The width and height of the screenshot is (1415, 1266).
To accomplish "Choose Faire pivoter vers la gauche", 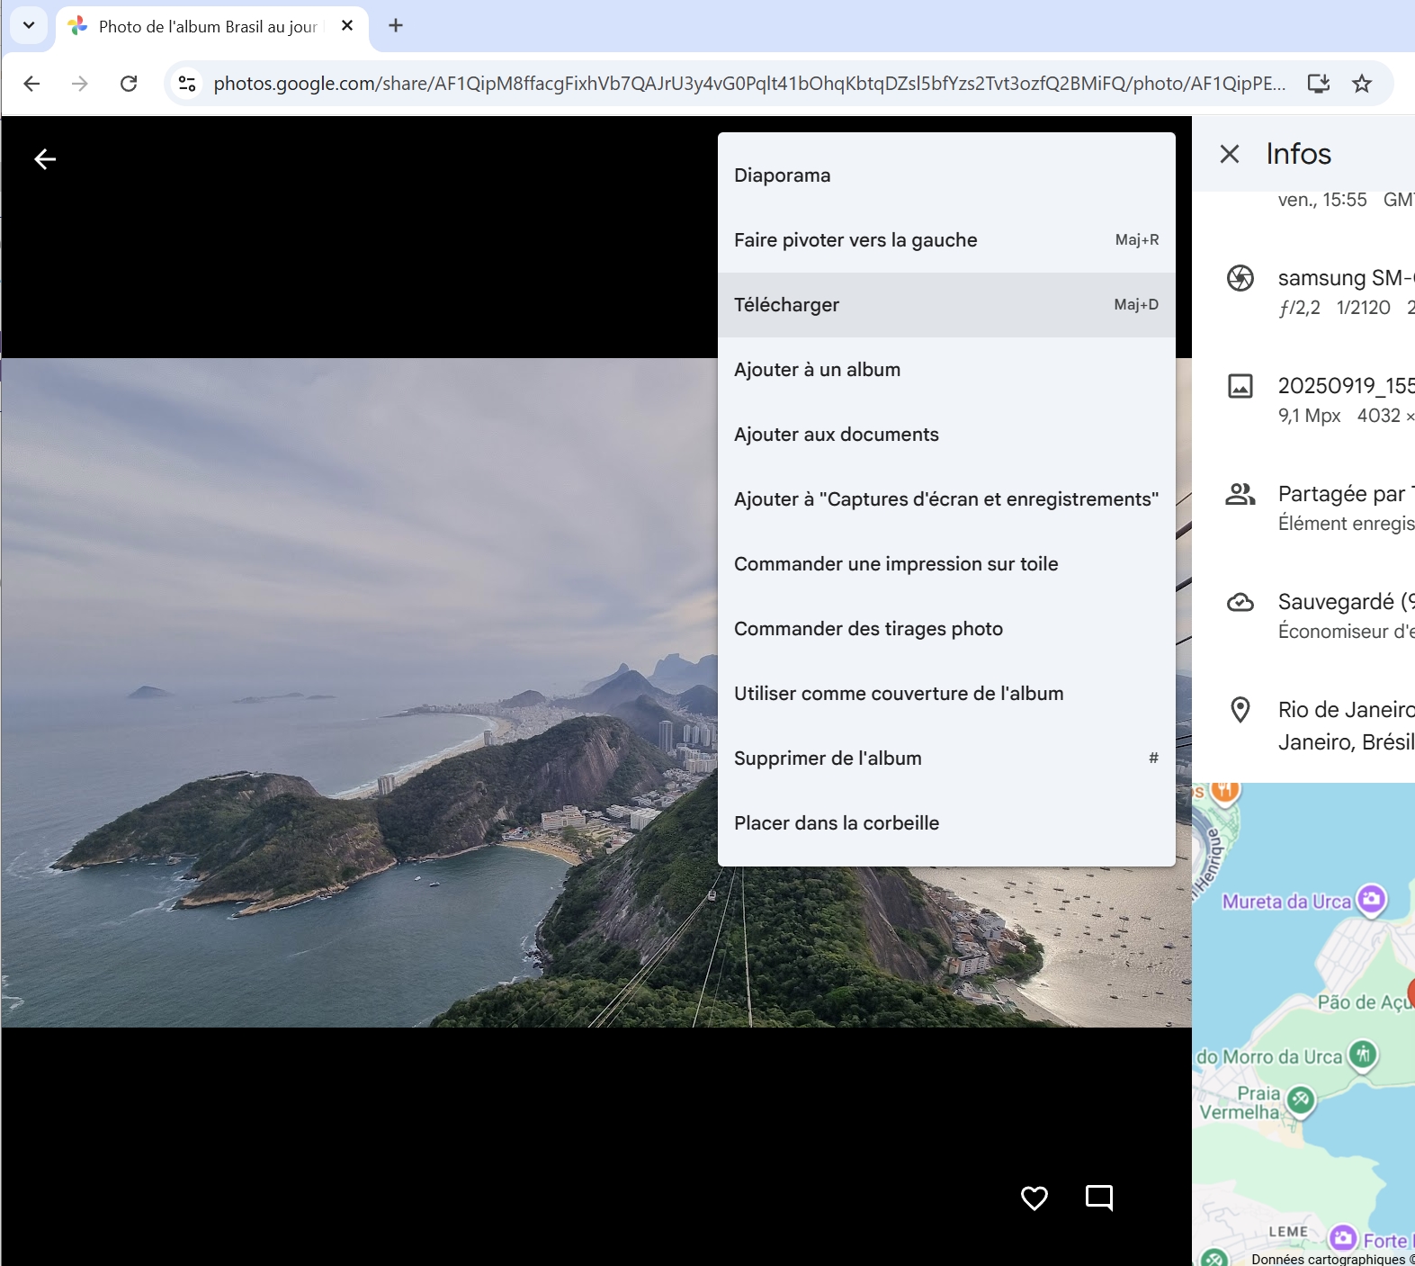I will pos(945,240).
